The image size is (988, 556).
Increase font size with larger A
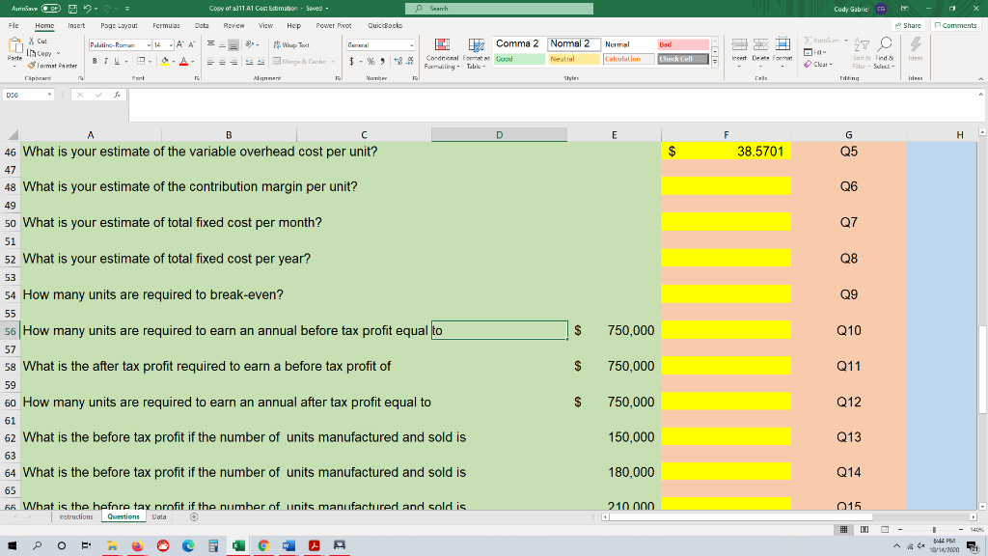tap(180, 44)
